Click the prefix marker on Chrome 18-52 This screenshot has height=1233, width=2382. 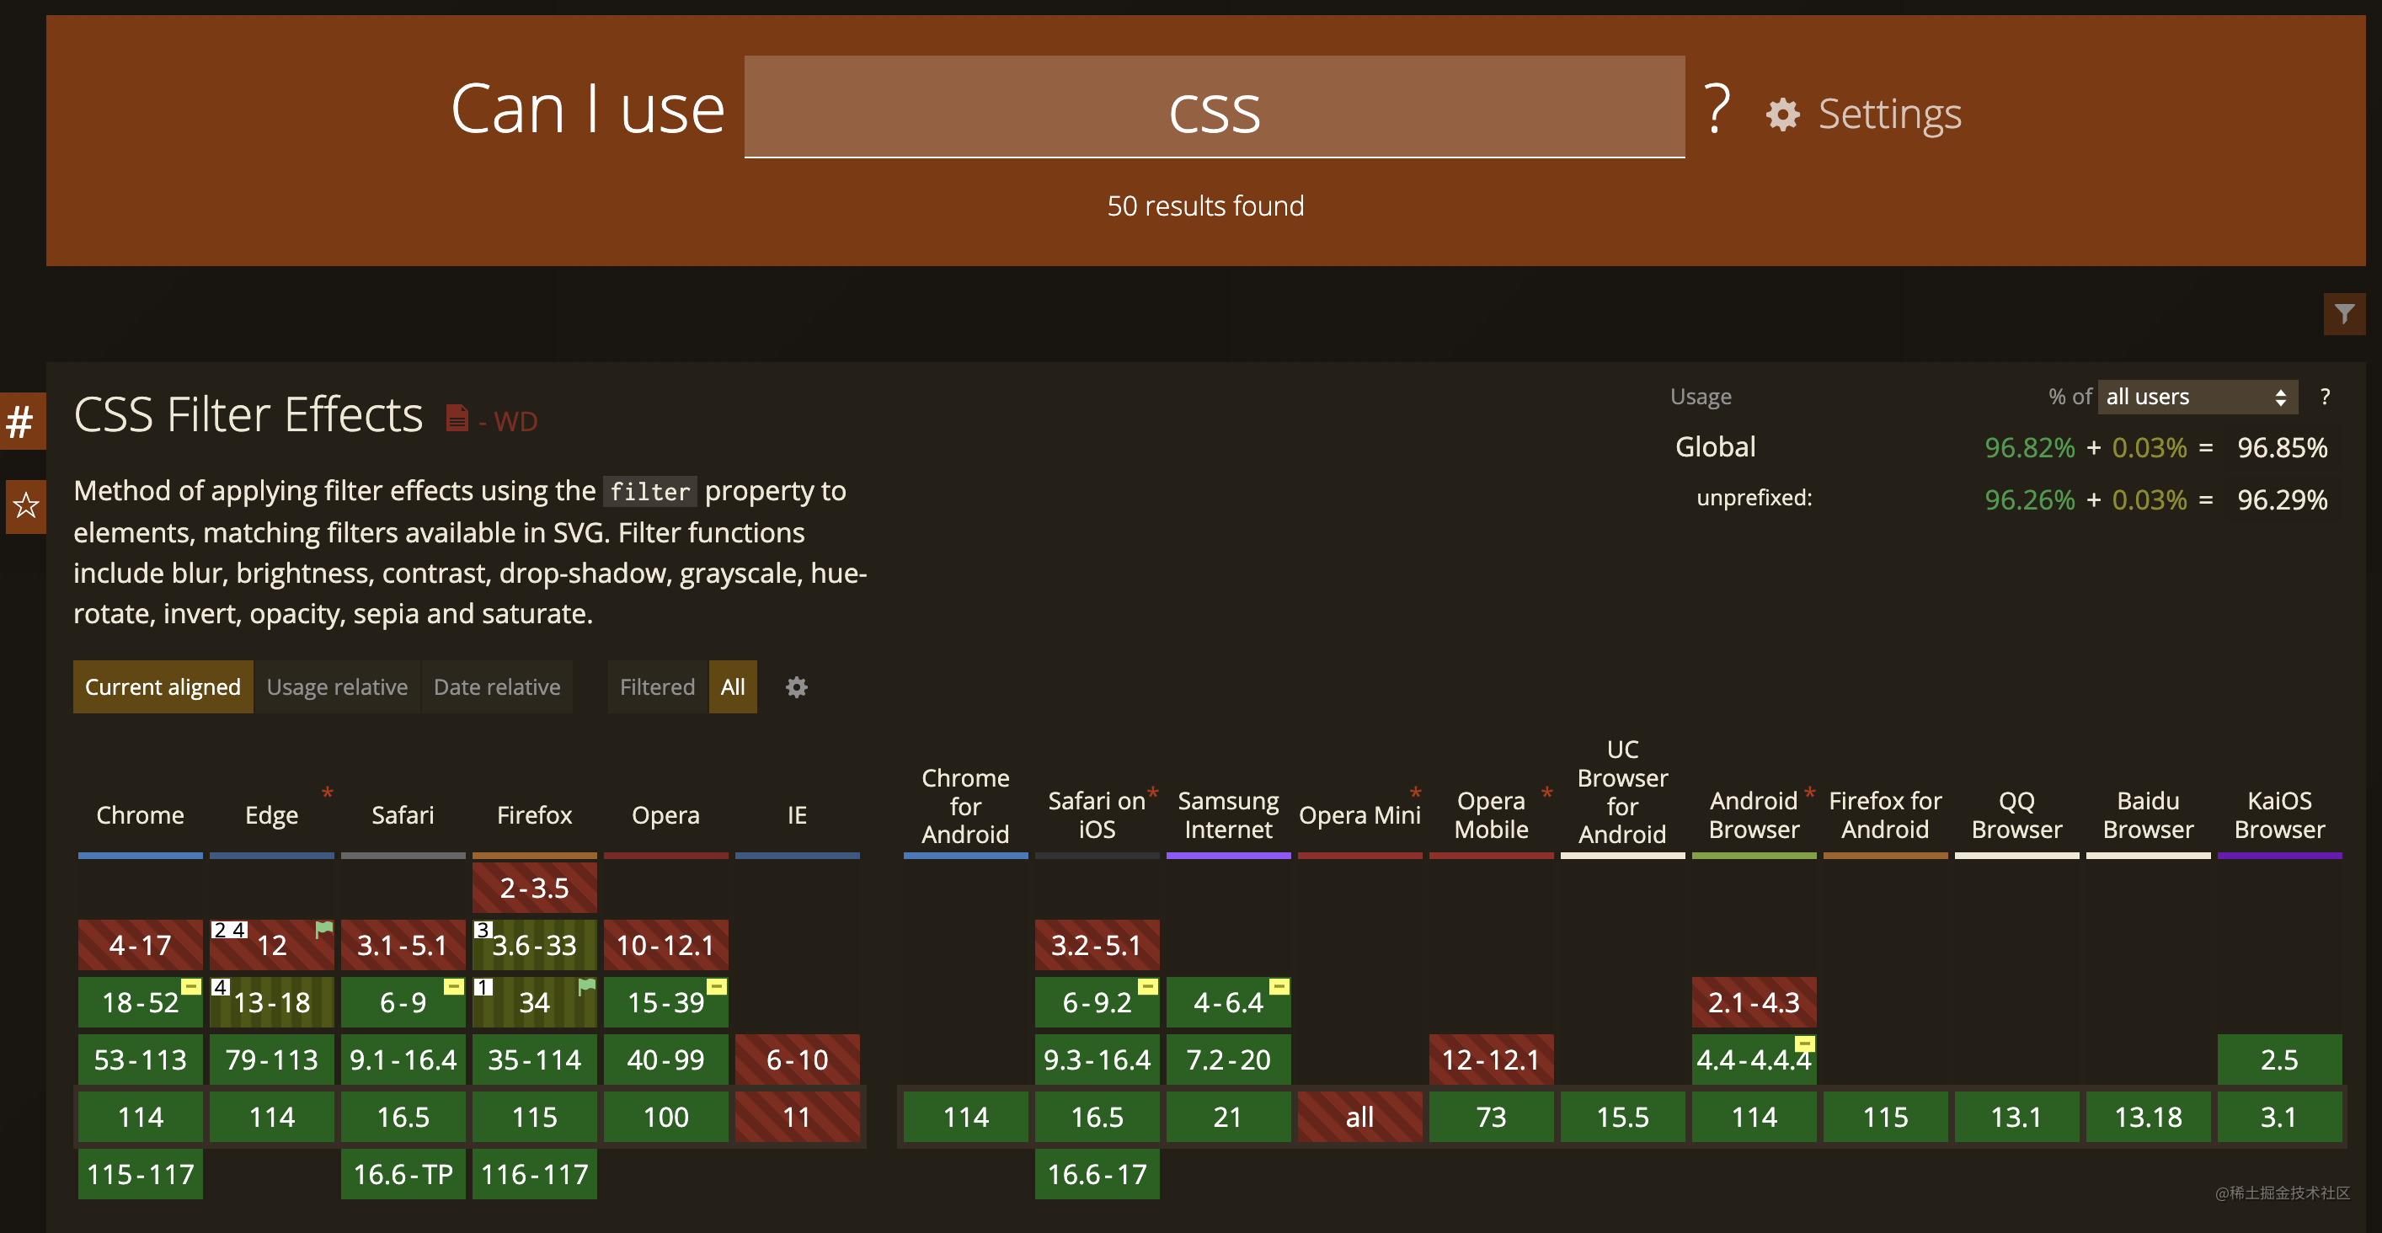(190, 986)
